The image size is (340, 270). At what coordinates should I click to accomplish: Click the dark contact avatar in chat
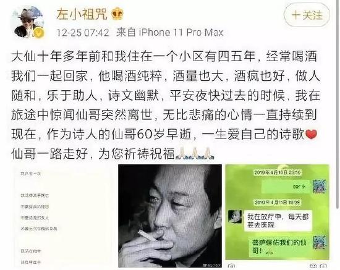235,217
